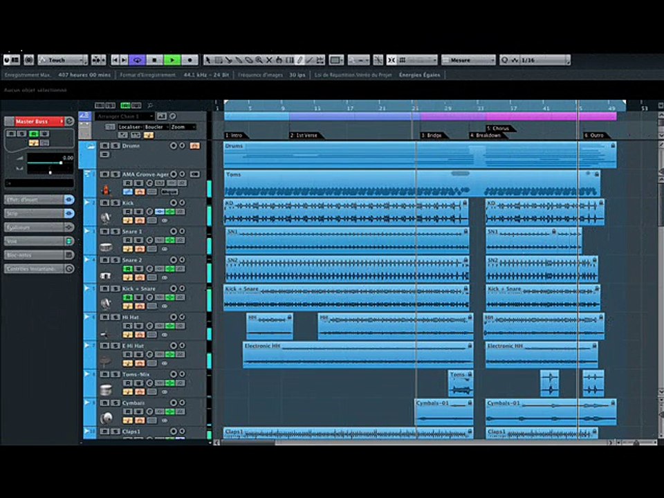
Task: Toggle Snap to Zero Crossing button
Action: pyautogui.click(x=378, y=60)
